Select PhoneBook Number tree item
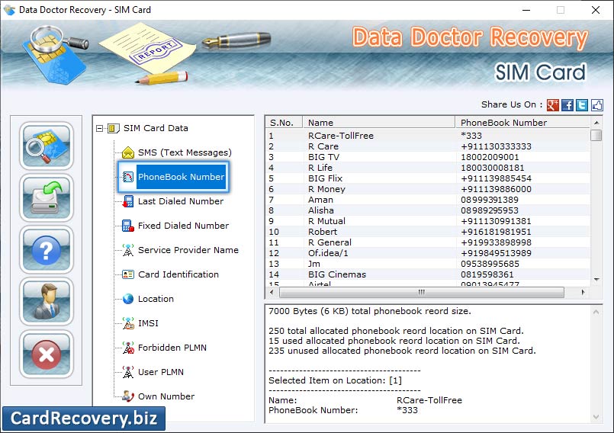This screenshot has height=433, width=614. tap(181, 177)
